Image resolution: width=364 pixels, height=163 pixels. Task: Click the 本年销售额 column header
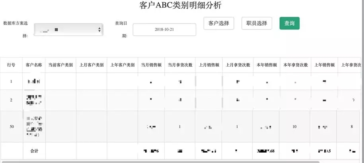(266, 65)
